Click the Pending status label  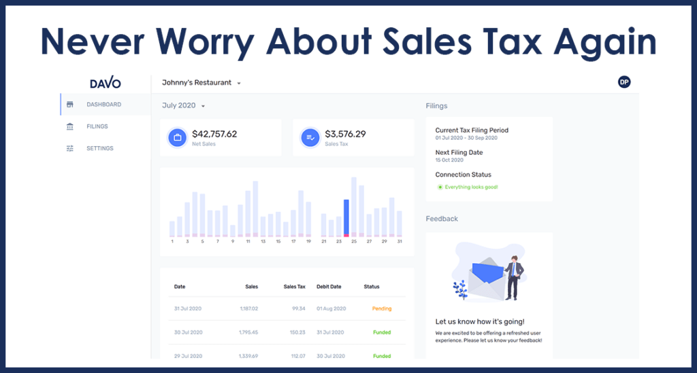click(382, 308)
